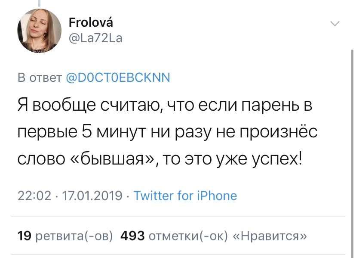Click the thread connector line above avatar

coord(39,3)
